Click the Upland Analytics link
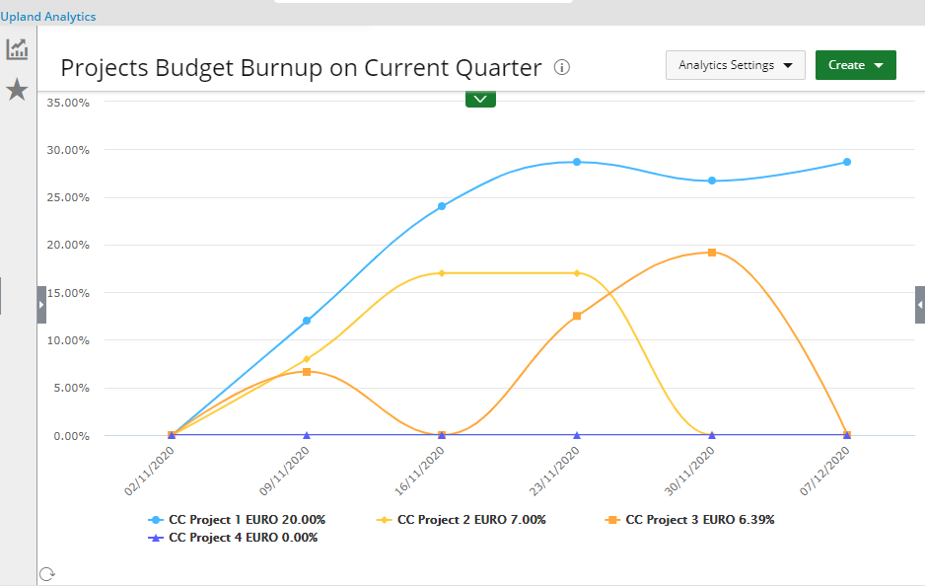Image resolution: width=925 pixels, height=586 pixels. pos(48,17)
